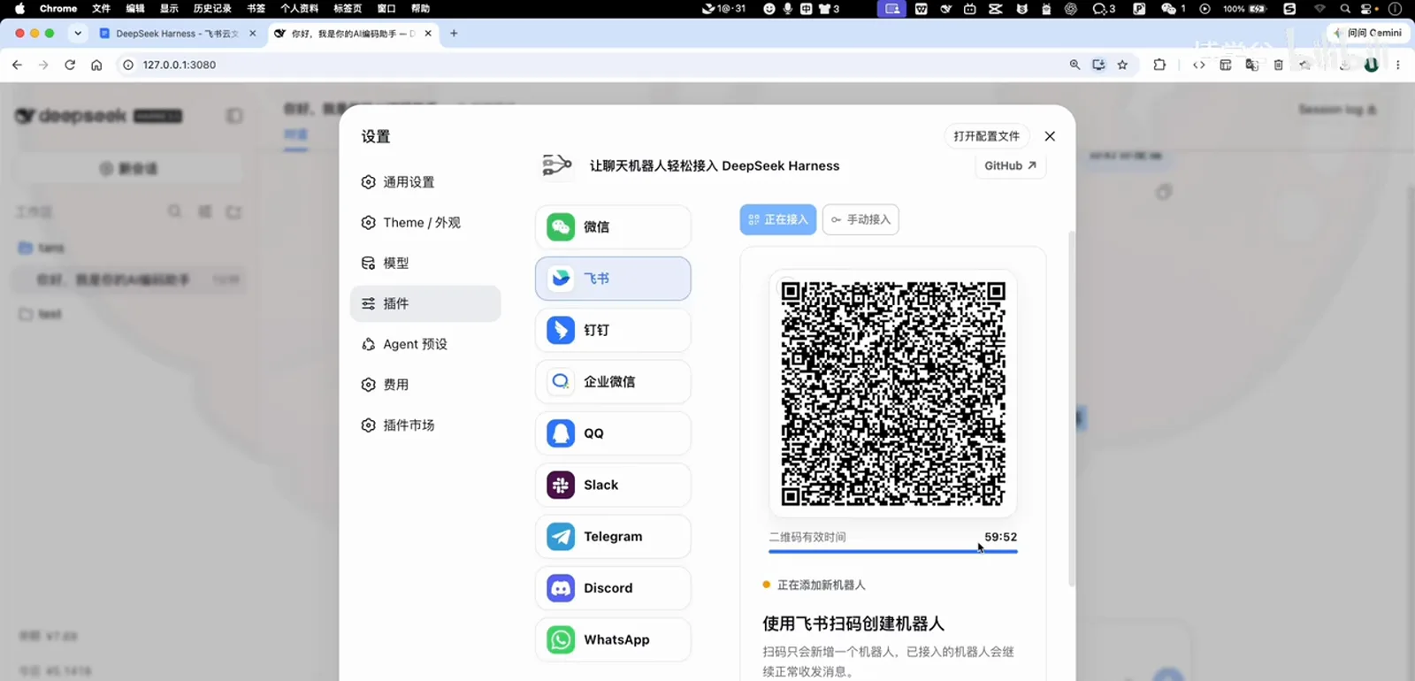Open 插件市场 settings section

click(425, 425)
